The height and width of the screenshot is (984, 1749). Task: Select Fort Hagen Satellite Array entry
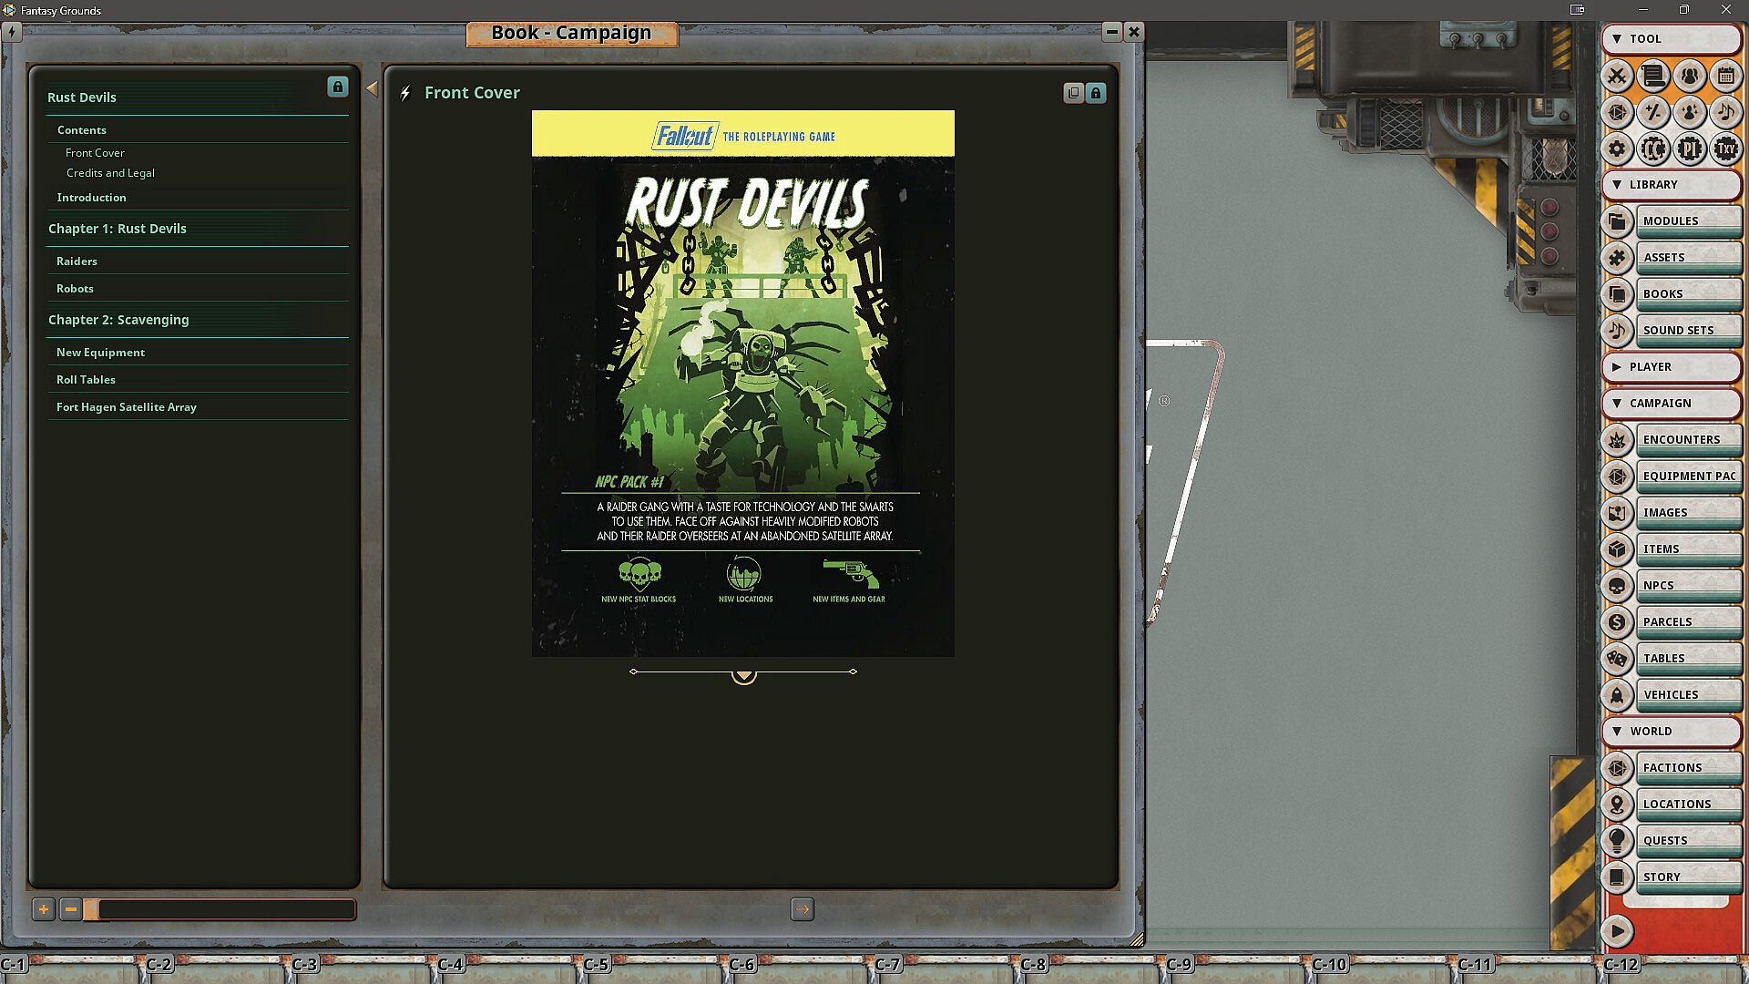[x=126, y=406]
